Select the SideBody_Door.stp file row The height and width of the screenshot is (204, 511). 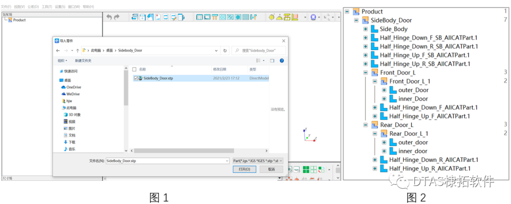click(202, 78)
